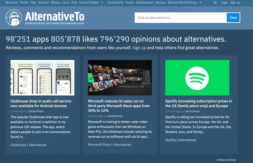The image size is (253, 163).
Task: Click the 'Crowdsourced Software Recommendations' tagline
Action: pos(55,23)
